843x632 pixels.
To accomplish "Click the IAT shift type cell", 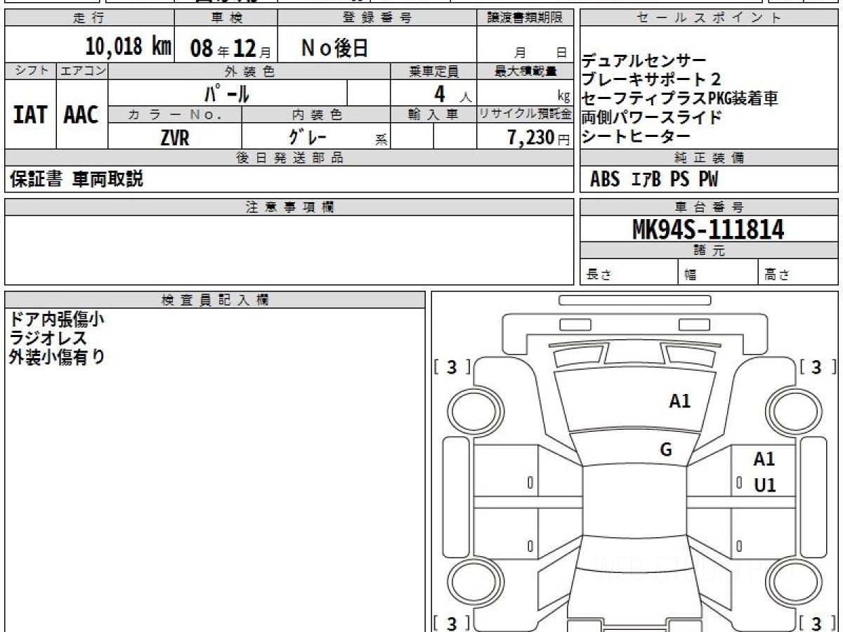I will (x=30, y=114).
